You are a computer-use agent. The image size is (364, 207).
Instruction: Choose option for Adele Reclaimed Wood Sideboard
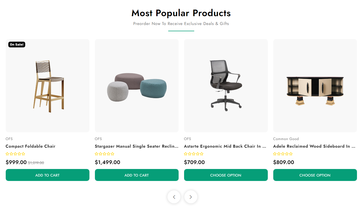[315, 175]
